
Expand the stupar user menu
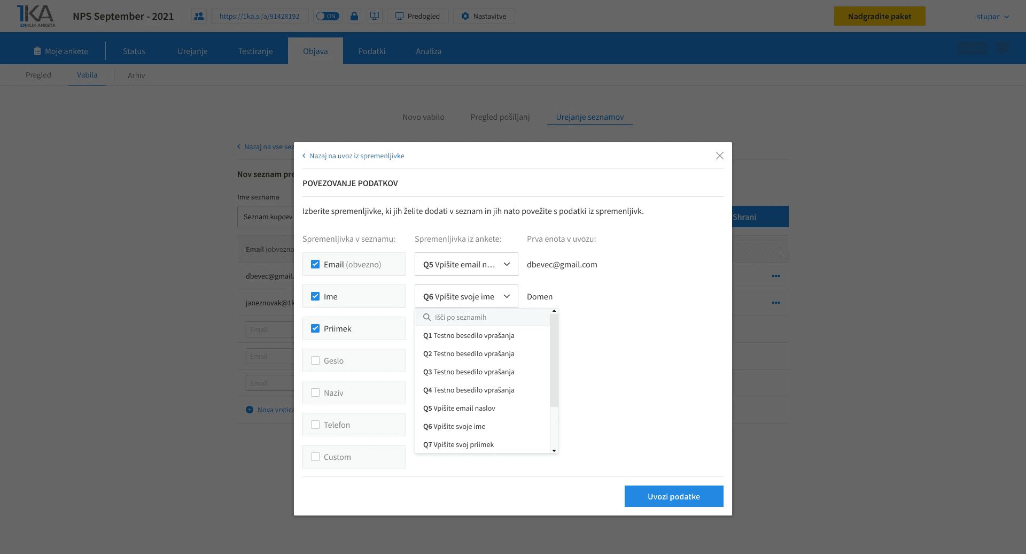(x=992, y=16)
